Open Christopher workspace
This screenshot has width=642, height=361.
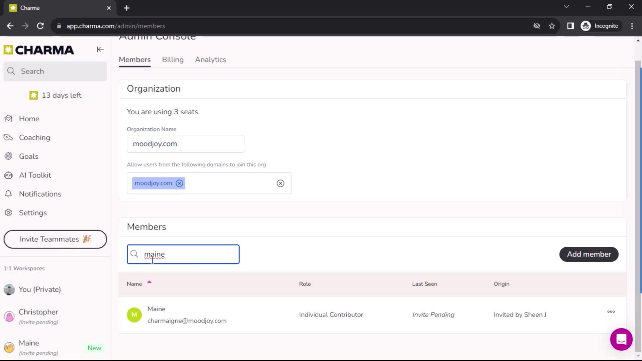pyautogui.click(x=38, y=316)
